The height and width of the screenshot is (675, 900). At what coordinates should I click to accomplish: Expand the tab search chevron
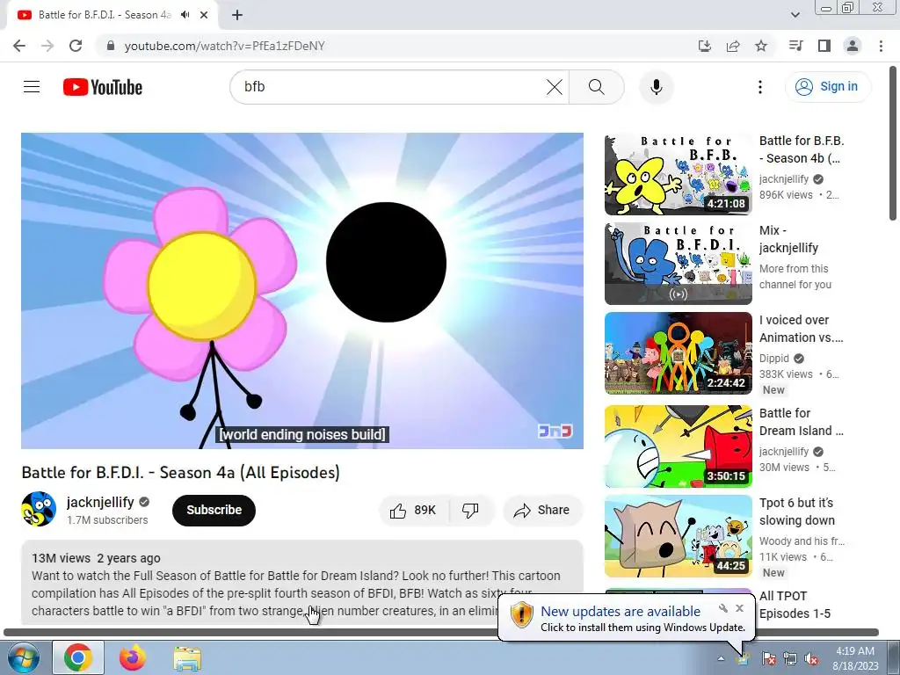(795, 15)
